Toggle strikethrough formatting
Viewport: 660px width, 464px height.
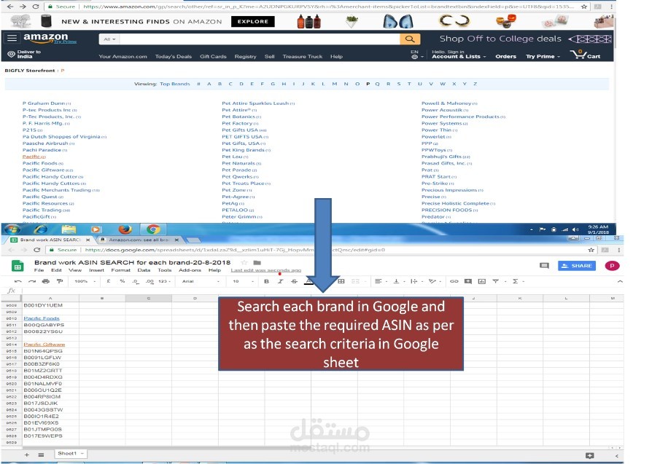pos(293,280)
